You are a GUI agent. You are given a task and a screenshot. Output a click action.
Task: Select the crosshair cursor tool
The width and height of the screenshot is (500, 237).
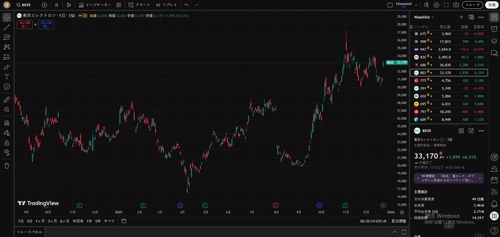coord(7,17)
